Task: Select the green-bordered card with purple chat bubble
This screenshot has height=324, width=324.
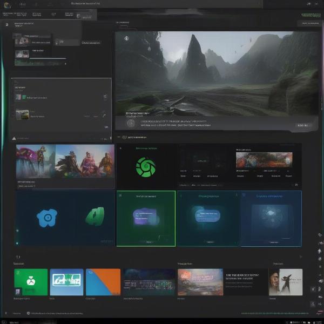Action: pyautogui.click(x=146, y=219)
